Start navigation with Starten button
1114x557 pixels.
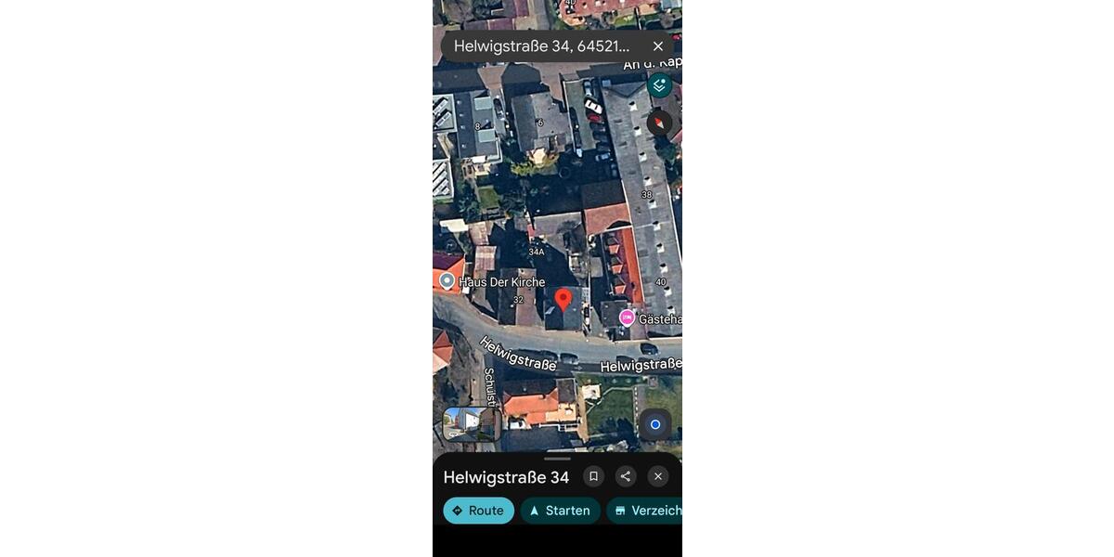click(560, 511)
